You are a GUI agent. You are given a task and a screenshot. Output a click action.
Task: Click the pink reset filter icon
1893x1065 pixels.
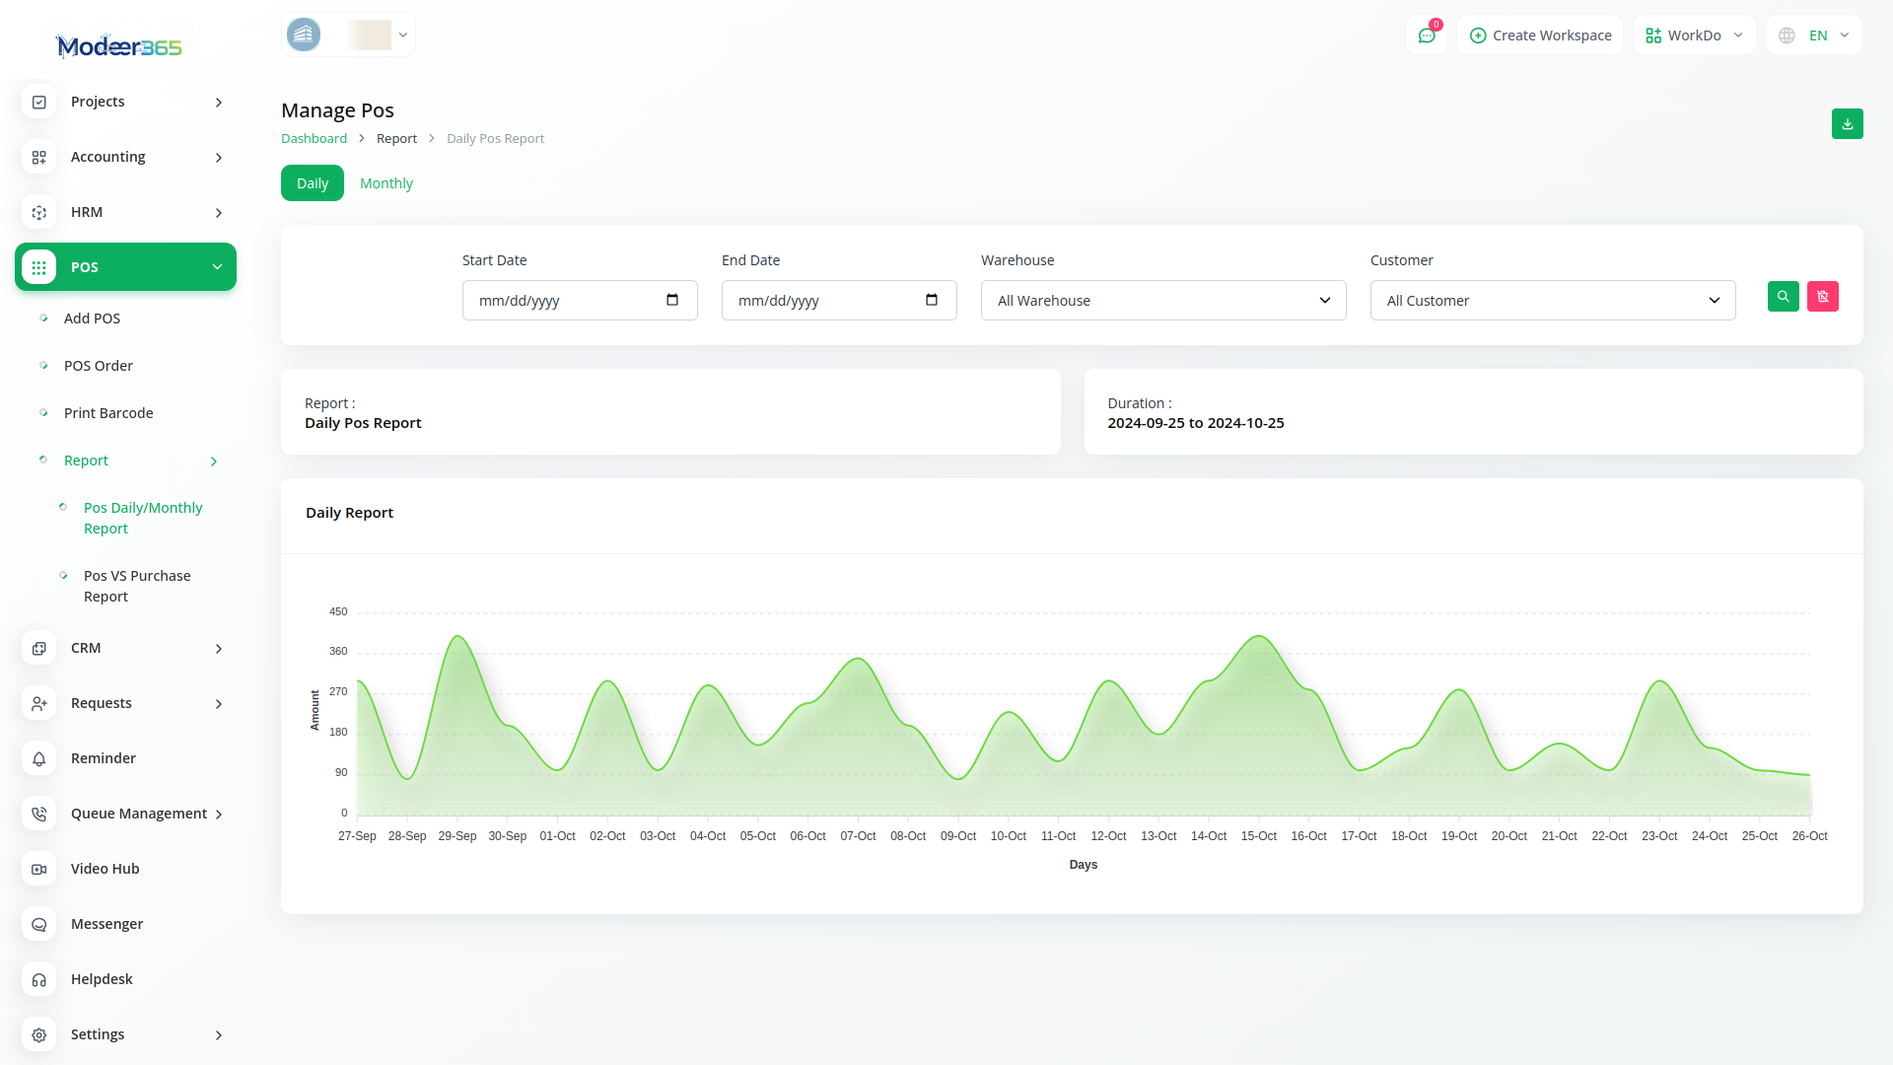tap(1822, 297)
